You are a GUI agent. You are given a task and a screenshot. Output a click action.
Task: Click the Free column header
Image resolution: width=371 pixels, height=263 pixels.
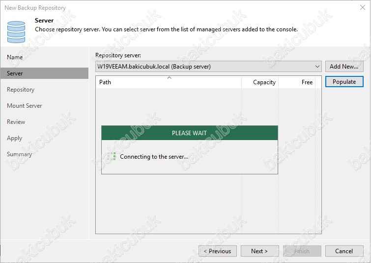(297, 82)
